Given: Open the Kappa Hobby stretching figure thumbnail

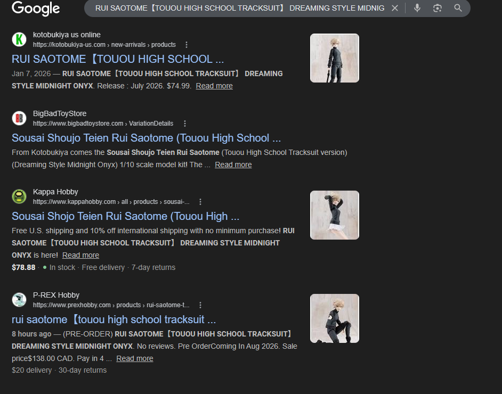Looking at the screenshot, I should [x=335, y=215].
